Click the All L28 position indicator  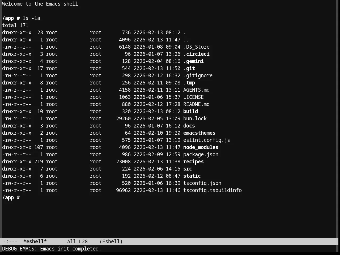(x=77, y=241)
